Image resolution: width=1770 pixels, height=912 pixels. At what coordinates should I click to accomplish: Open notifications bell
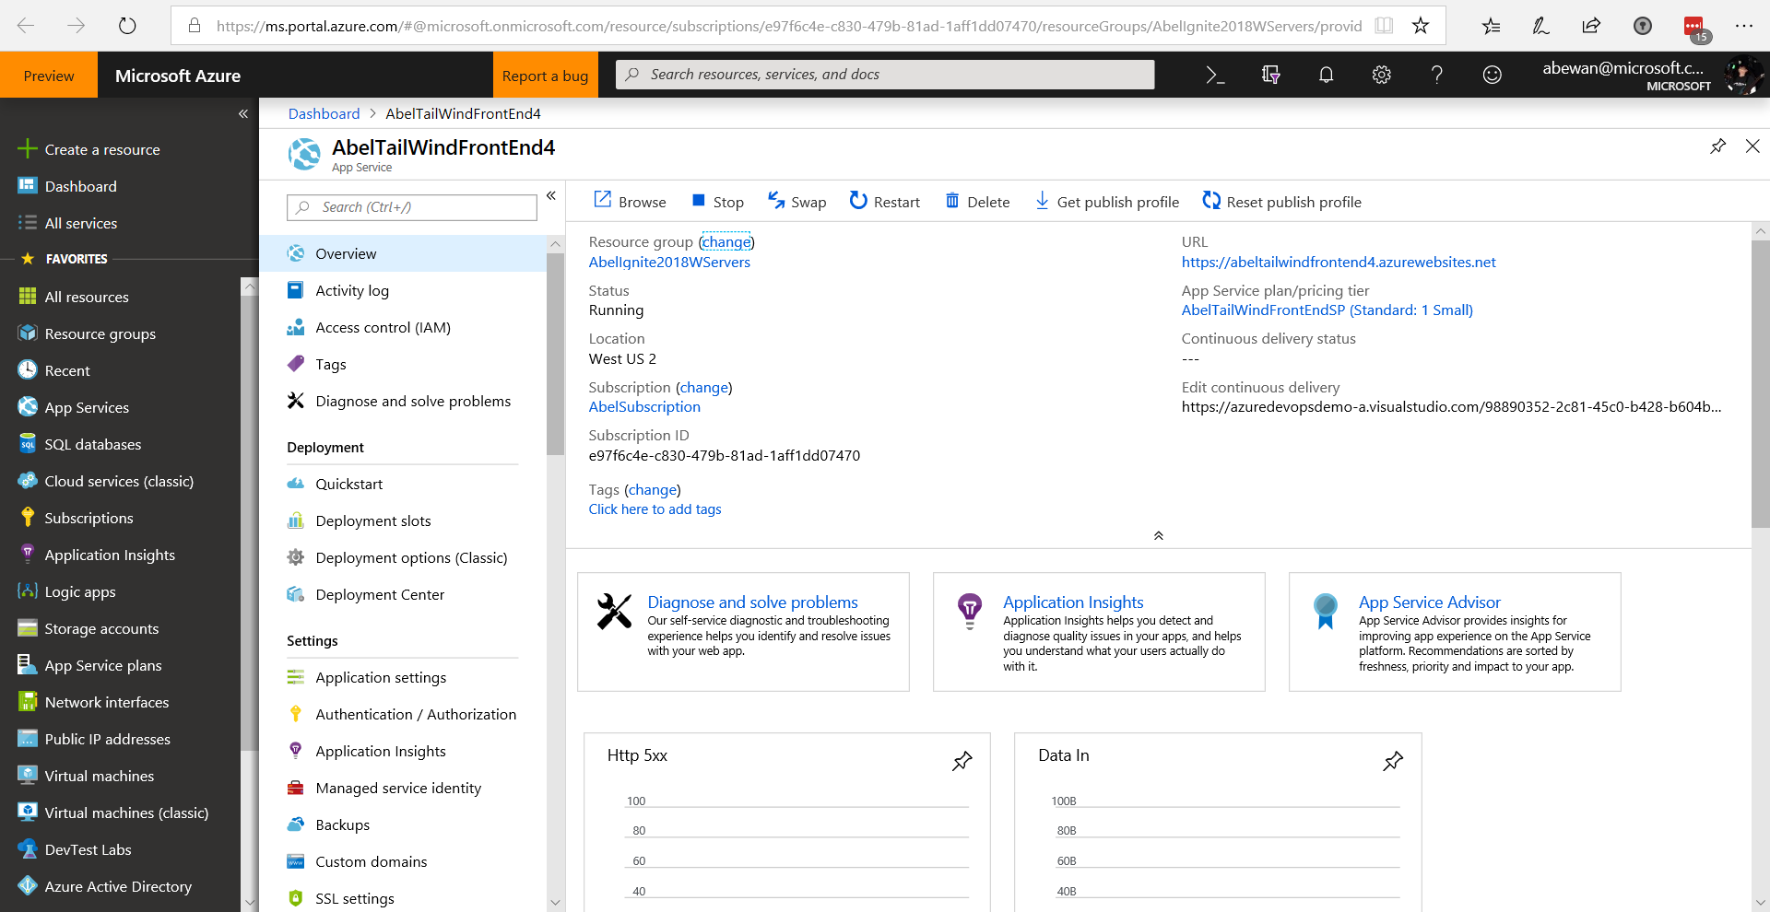pos(1326,76)
